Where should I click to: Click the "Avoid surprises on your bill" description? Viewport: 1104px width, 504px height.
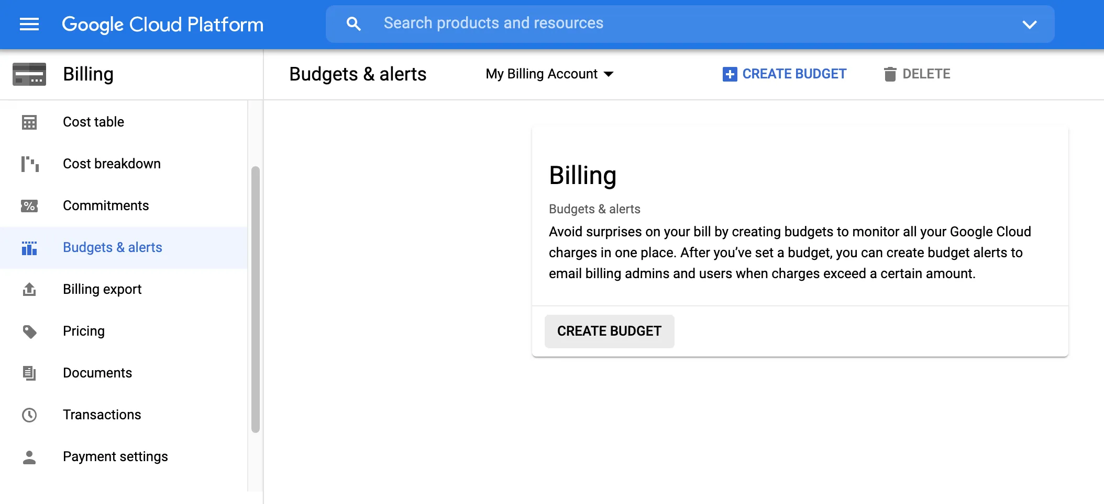pos(790,253)
